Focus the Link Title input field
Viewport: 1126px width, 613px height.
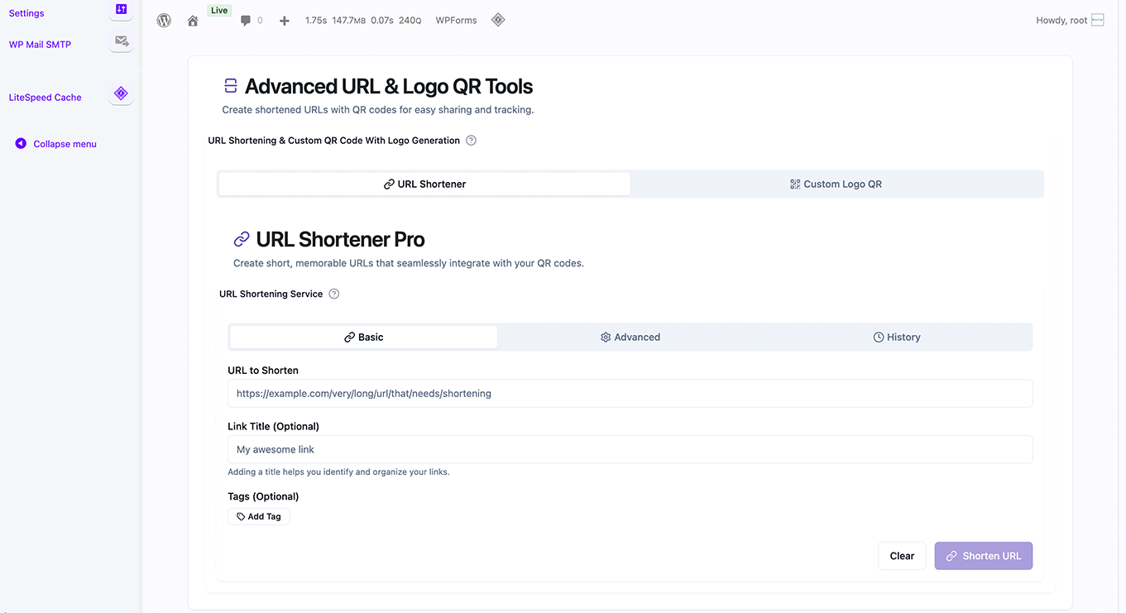[x=630, y=449]
